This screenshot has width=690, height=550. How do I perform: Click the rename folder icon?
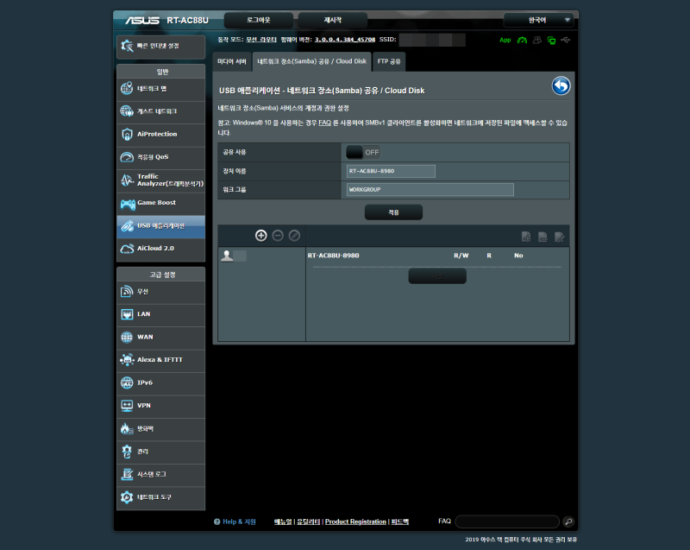point(560,237)
